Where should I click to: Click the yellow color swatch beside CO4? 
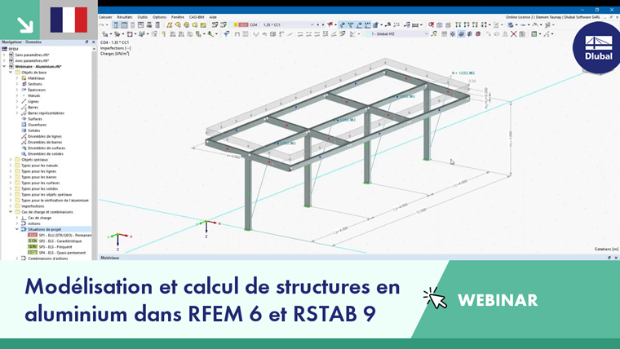click(x=236, y=24)
